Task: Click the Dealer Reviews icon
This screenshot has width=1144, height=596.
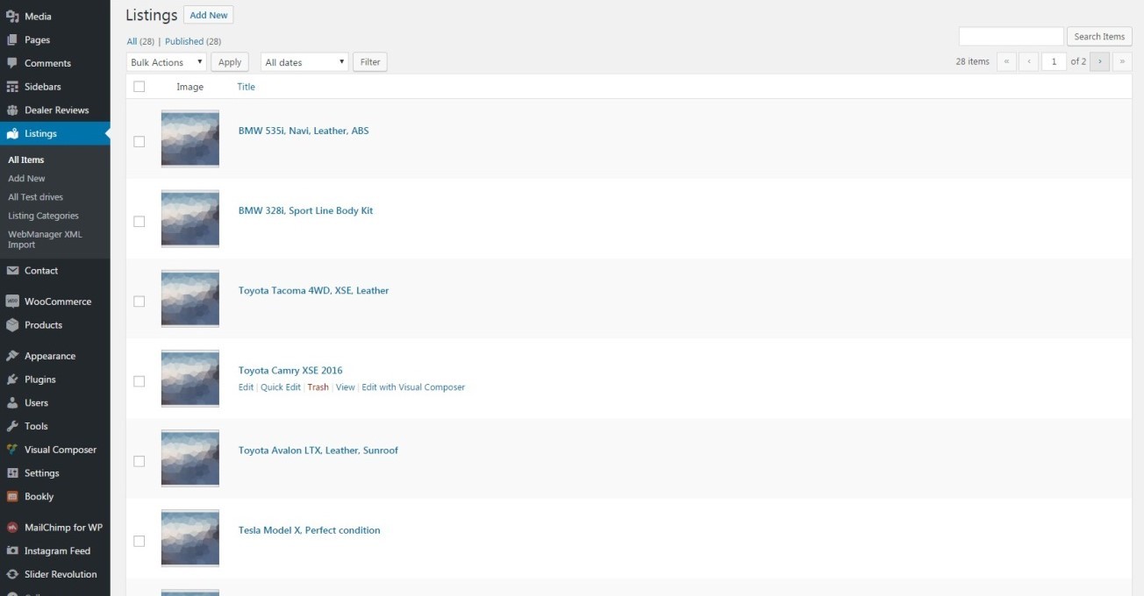Action: [12, 110]
